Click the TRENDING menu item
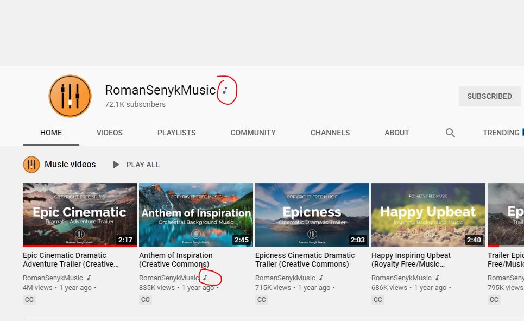The image size is (524, 321). click(500, 133)
